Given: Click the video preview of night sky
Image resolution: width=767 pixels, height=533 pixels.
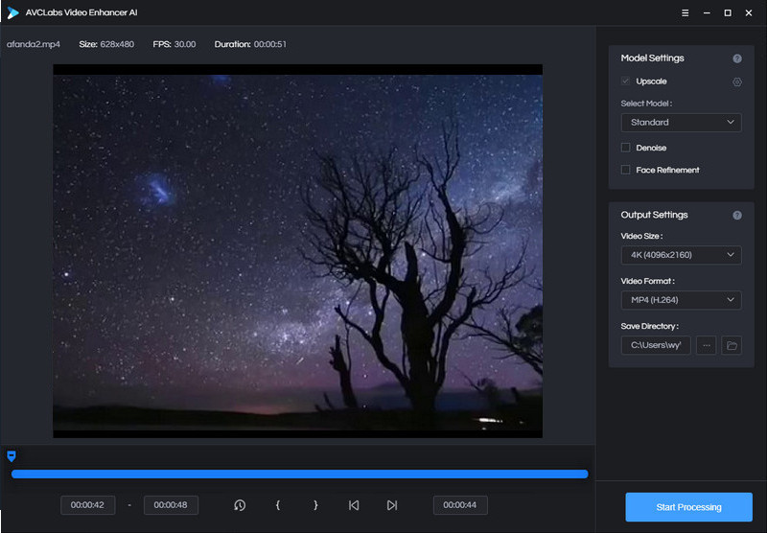Looking at the screenshot, I should click(297, 251).
